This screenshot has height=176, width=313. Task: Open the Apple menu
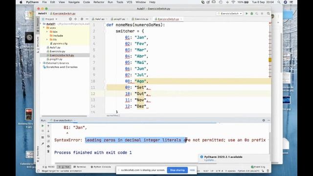point(21,2)
